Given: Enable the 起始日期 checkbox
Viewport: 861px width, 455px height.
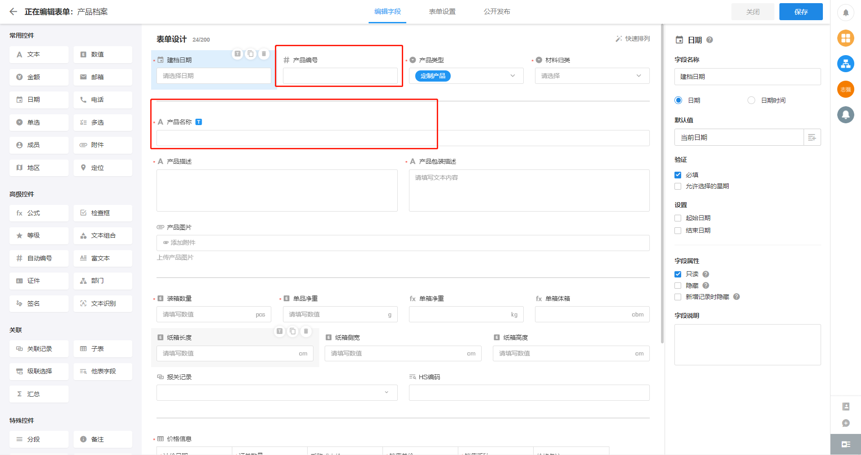Looking at the screenshot, I should pos(678,218).
